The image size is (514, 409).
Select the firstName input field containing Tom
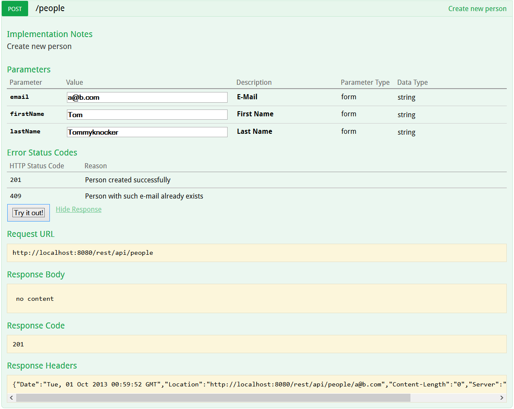click(147, 114)
